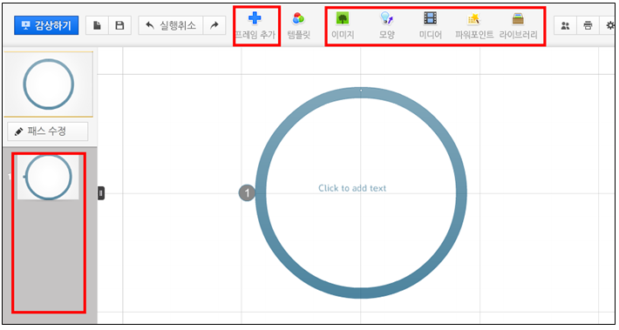Save the prezi with the floppy disk icon
Viewport: 619px width, 330px height.
pyautogui.click(x=119, y=25)
